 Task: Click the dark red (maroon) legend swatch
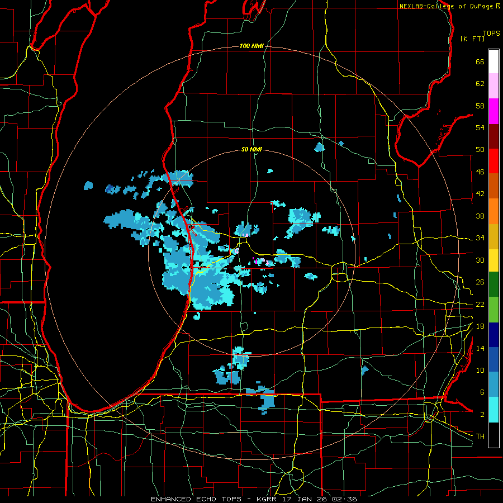tap(493, 136)
